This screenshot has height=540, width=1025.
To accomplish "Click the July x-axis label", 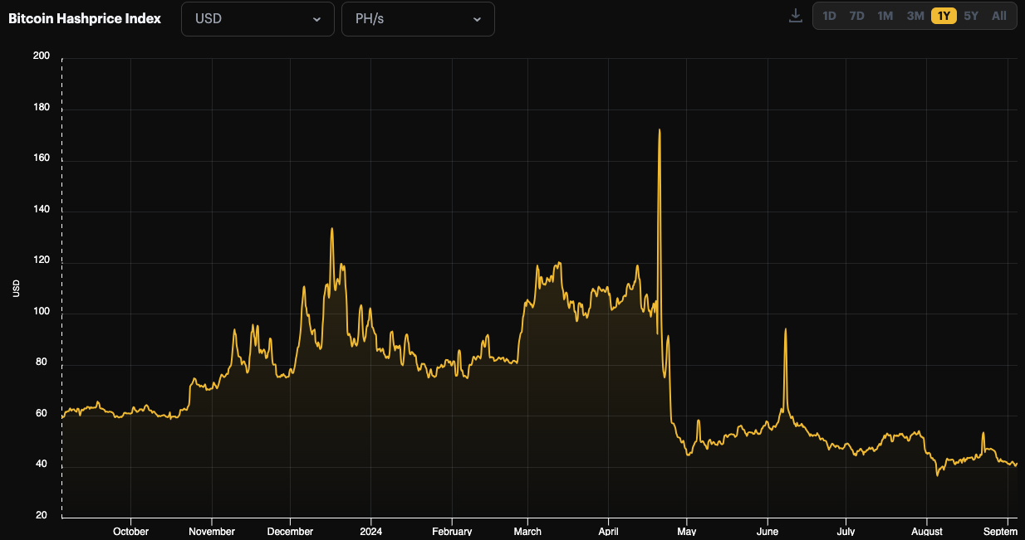I will [x=846, y=532].
